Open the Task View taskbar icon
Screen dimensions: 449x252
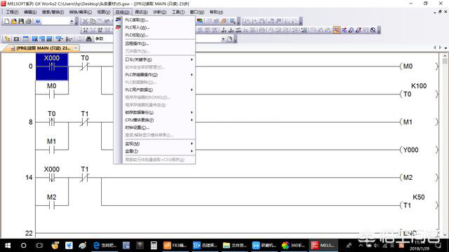click(39, 246)
